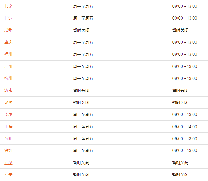This screenshot has width=208, height=181.
Task: Open the 南京 city link
Action: pyautogui.click(x=8, y=115)
